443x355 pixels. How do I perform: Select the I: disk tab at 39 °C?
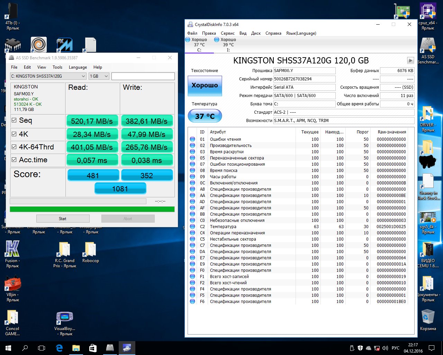228,45
